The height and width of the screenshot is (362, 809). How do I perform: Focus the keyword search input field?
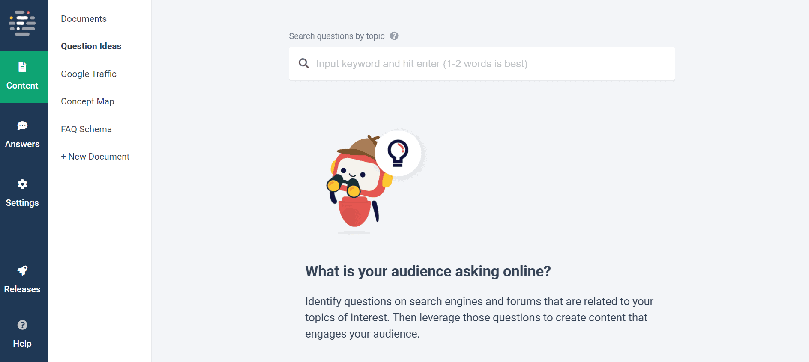click(488, 64)
